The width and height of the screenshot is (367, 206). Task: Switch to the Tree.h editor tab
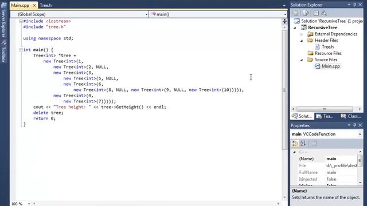pos(46,5)
